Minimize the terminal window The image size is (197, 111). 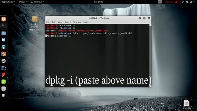click(140, 18)
